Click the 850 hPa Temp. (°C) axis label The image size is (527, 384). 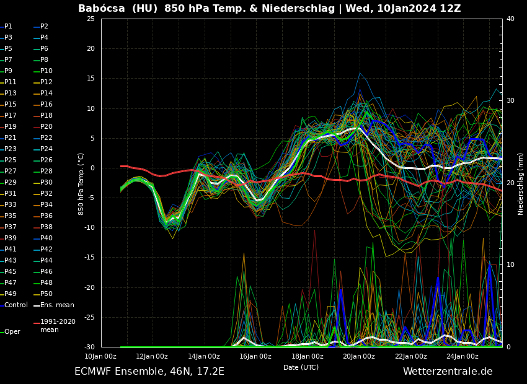[x=81, y=184]
